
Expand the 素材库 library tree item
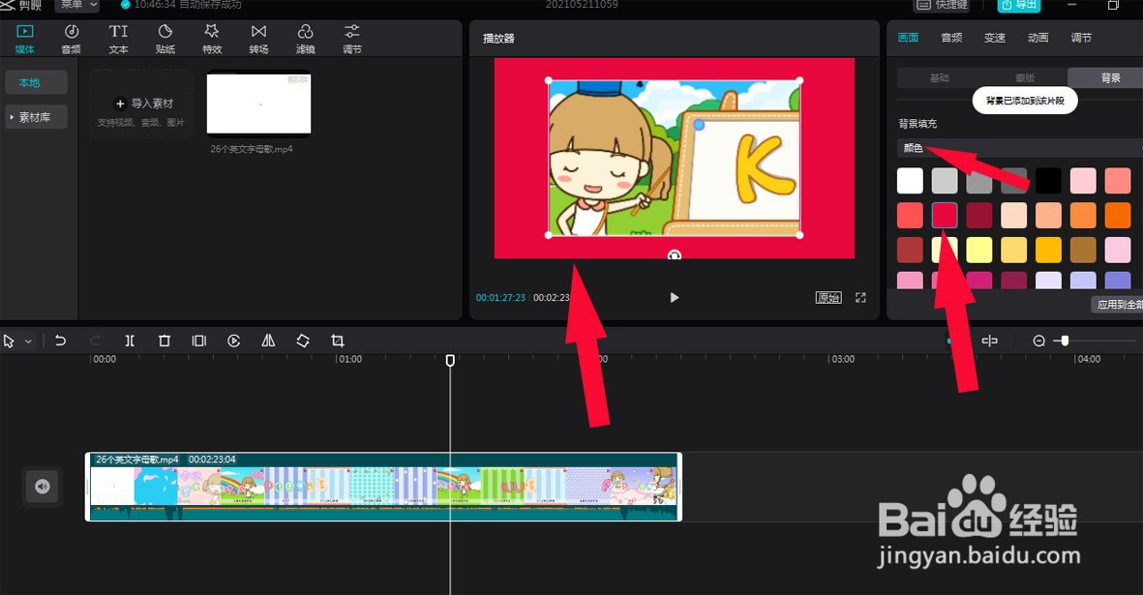click(37, 117)
